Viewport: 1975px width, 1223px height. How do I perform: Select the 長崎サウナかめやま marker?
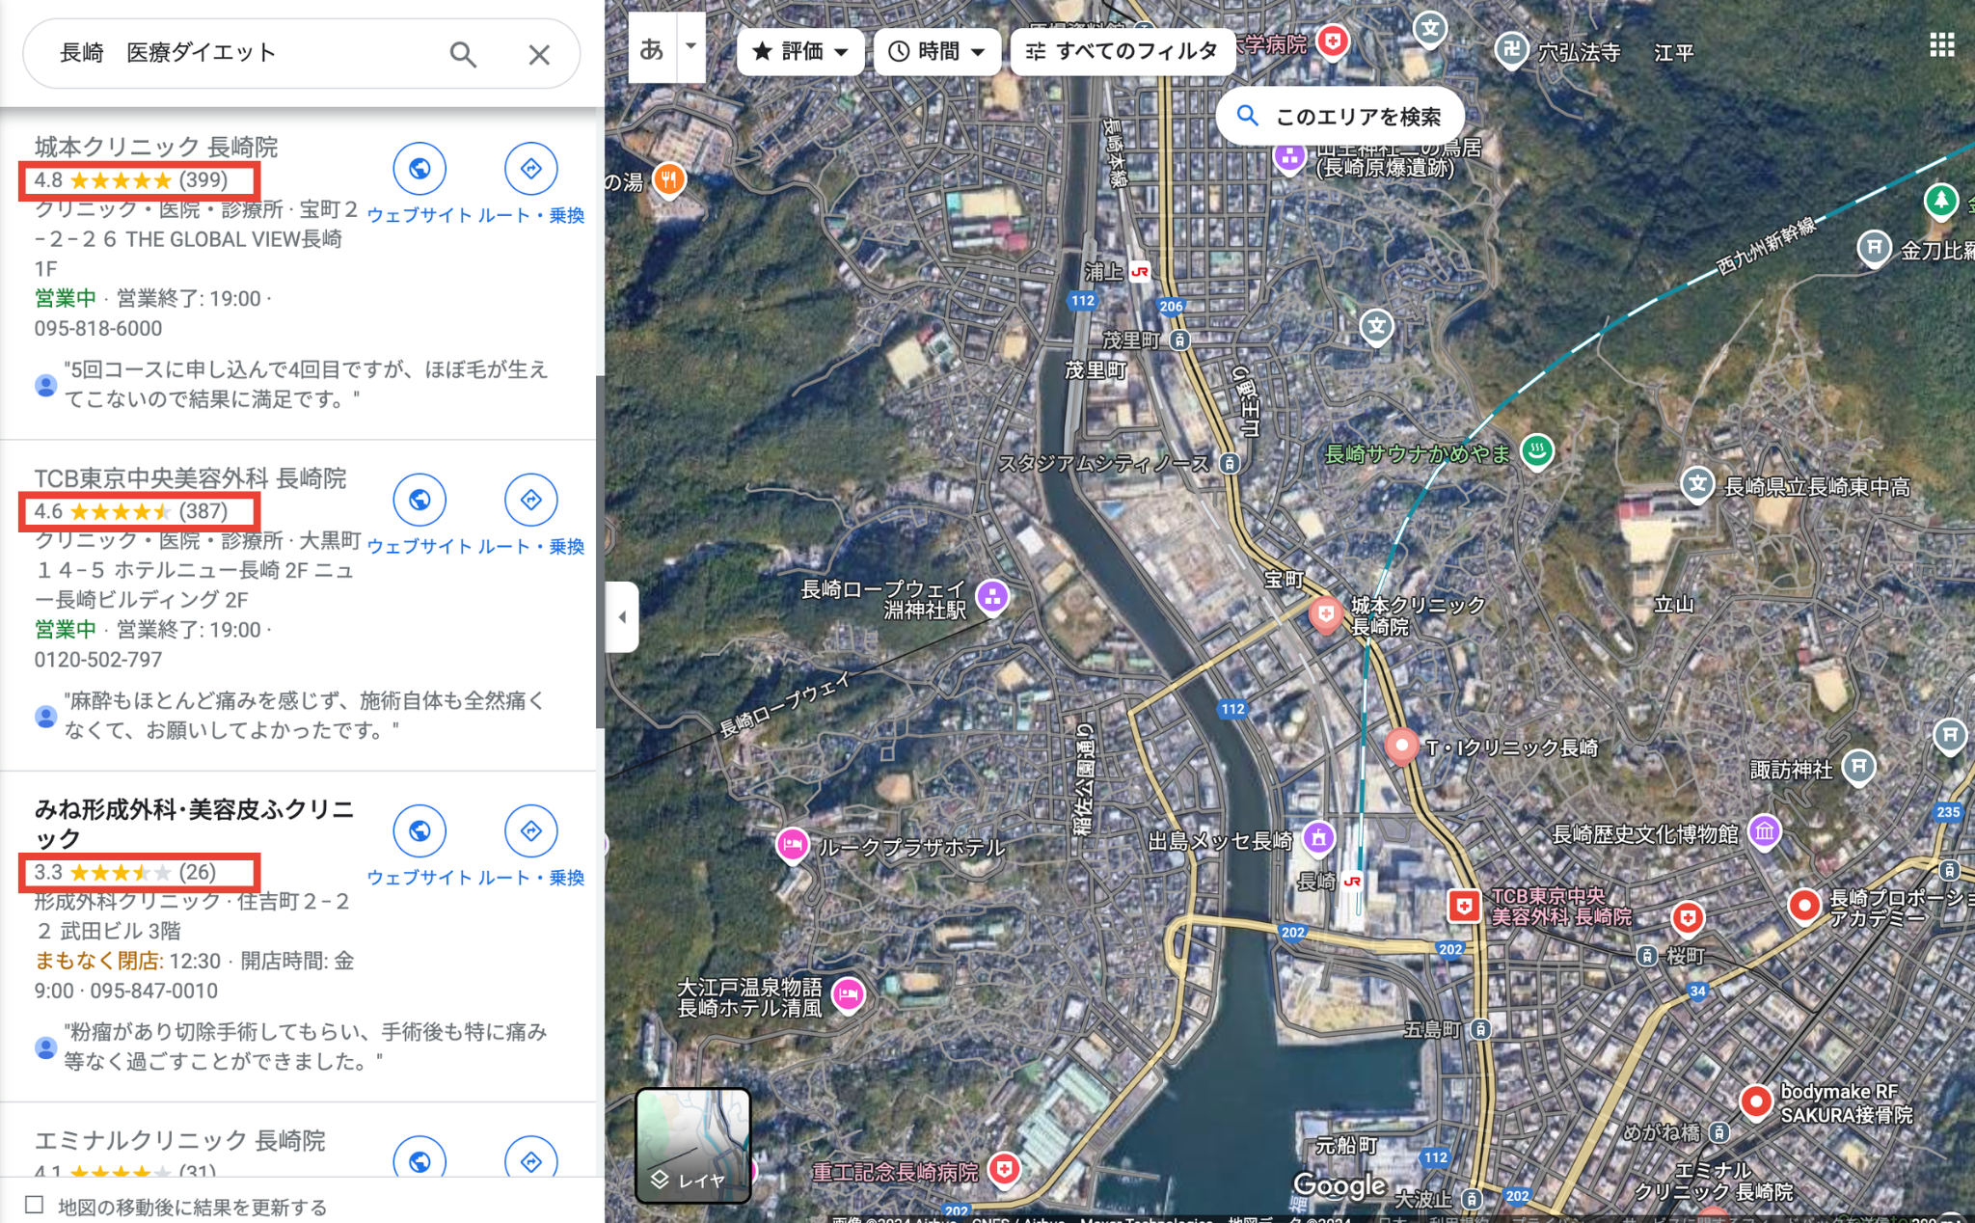(1537, 450)
